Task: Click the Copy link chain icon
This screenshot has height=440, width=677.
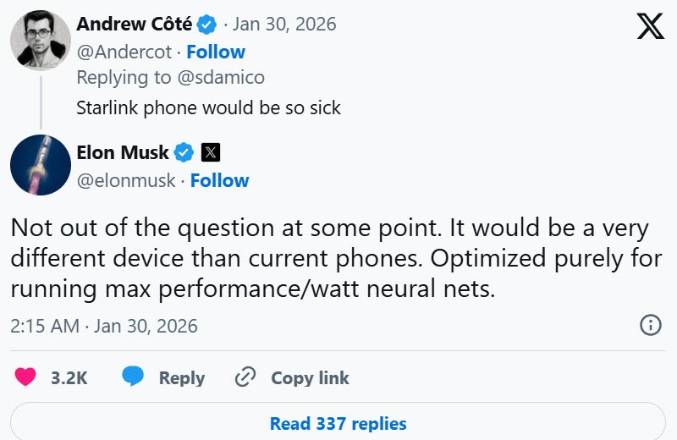Action: (x=245, y=377)
